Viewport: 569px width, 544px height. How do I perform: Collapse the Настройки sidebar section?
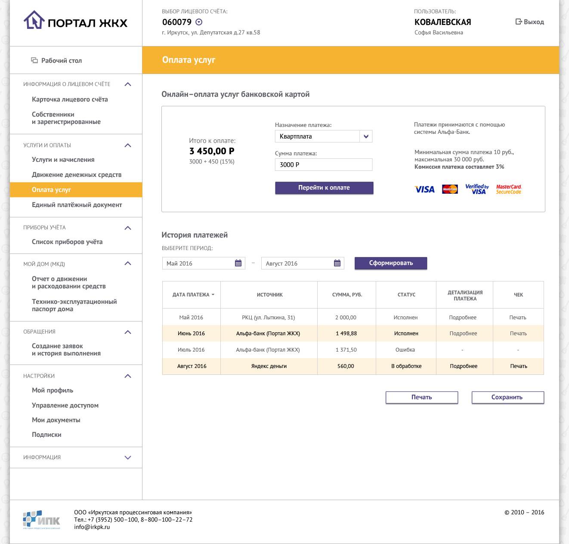128,376
